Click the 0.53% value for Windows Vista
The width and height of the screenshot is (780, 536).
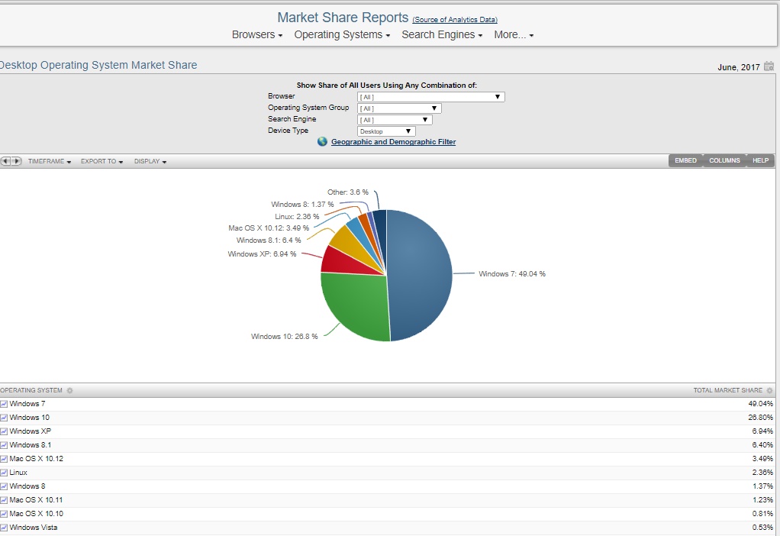tap(762, 528)
